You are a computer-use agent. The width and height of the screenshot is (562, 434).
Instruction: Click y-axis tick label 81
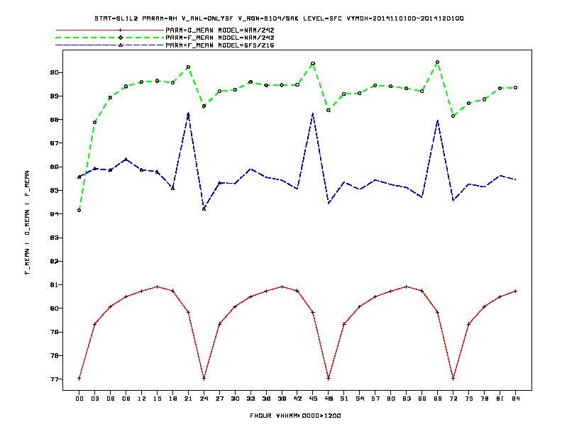54,284
